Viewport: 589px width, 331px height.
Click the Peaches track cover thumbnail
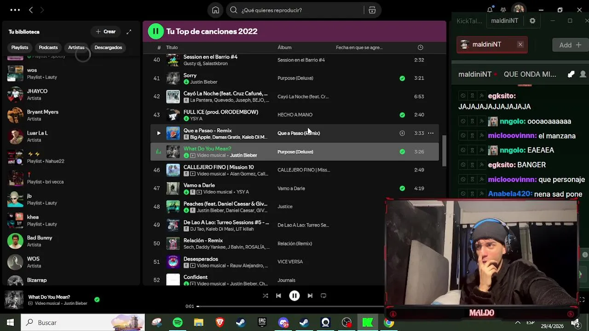pyautogui.click(x=173, y=207)
